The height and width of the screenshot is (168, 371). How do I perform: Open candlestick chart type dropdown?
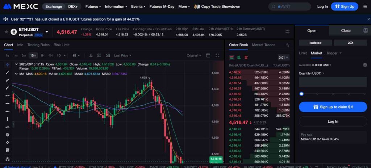coord(76,55)
